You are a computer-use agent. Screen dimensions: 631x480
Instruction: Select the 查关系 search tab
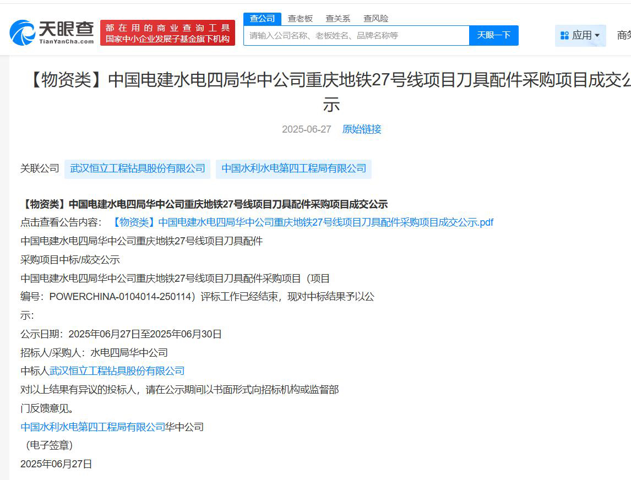(338, 19)
